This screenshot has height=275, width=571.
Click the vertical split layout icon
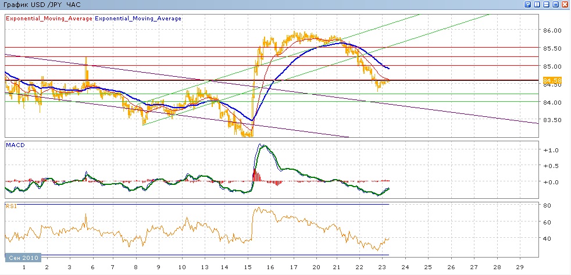tap(537, 5)
